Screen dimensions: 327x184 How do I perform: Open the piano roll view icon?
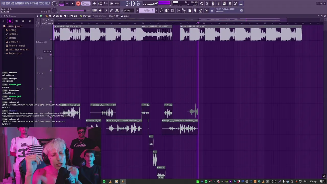click(167, 10)
